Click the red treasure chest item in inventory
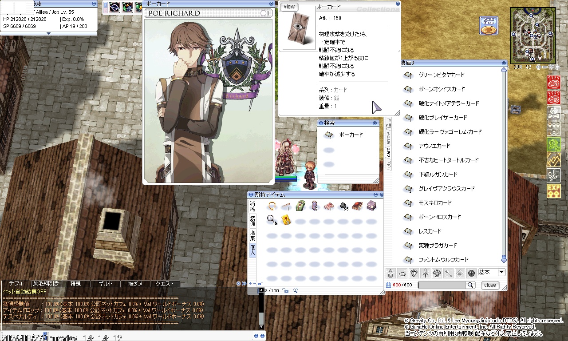The image size is (568, 341). pos(357,206)
